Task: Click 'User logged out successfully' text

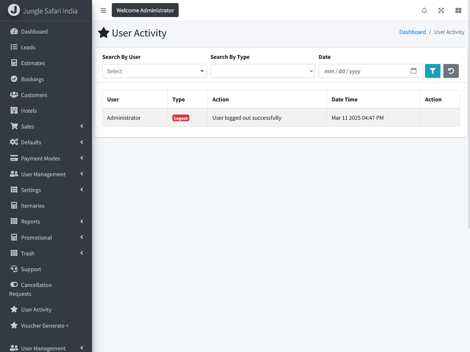Action: (247, 118)
